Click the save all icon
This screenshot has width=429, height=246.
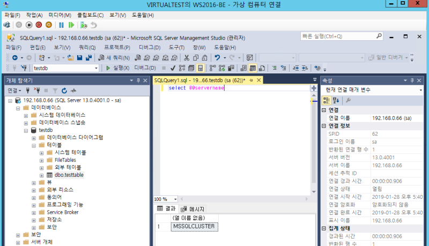coord(88,58)
